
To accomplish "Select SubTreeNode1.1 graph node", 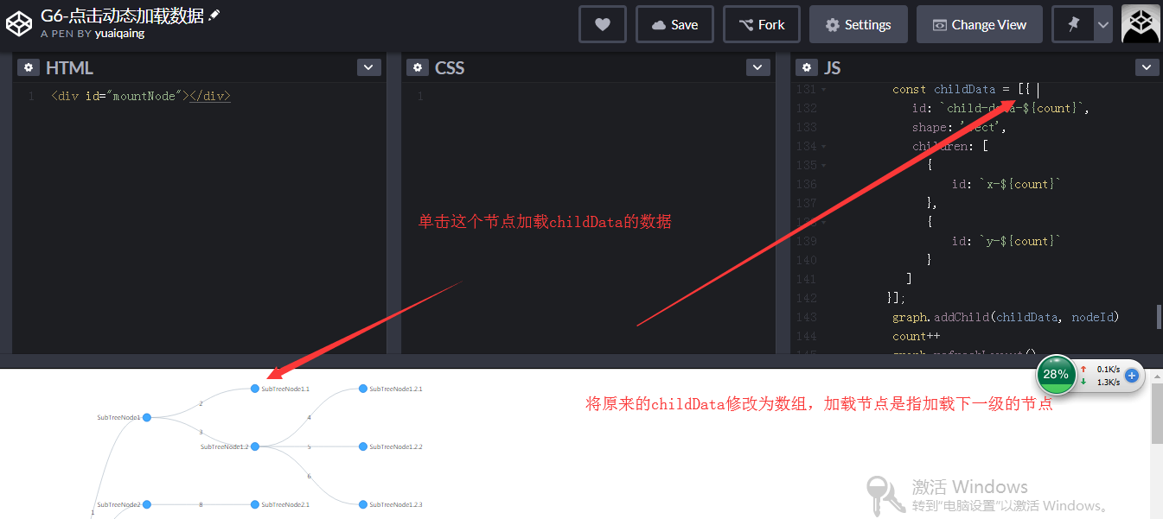I will click(x=255, y=389).
